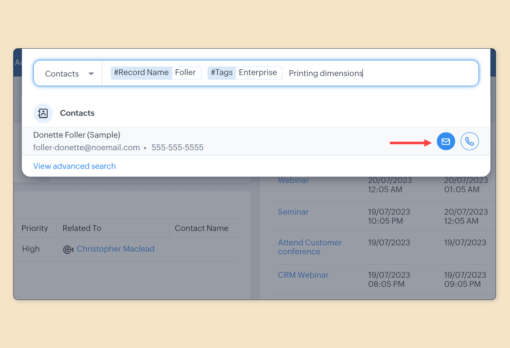Image resolution: width=510 pixels, height=348 pixels.
Task: Open the Seminar meeting link
Action: pyautogui.click(x=293, y=212)
